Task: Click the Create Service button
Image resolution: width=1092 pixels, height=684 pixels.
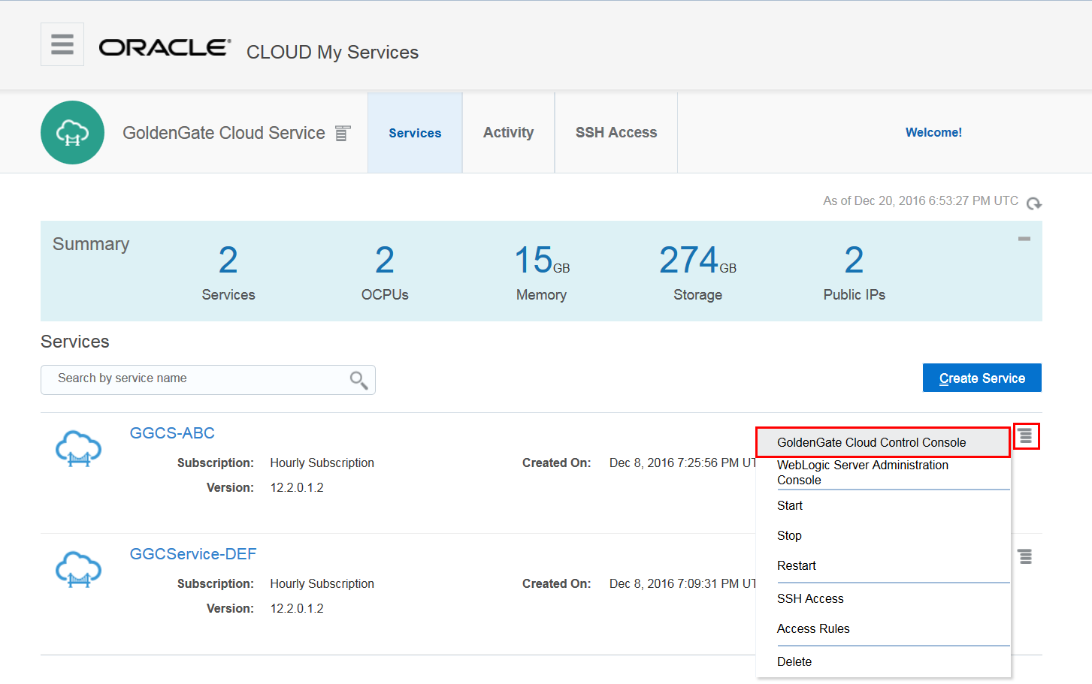Action: (x=982, y=378)
